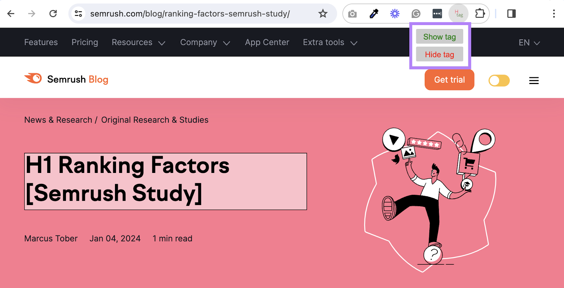Image resolution: width=564 pixels, height=288 pixels.
Task: Click the browser back arrow
Action: (11, 14)
